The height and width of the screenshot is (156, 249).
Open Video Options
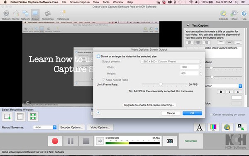tap(100, 127)
